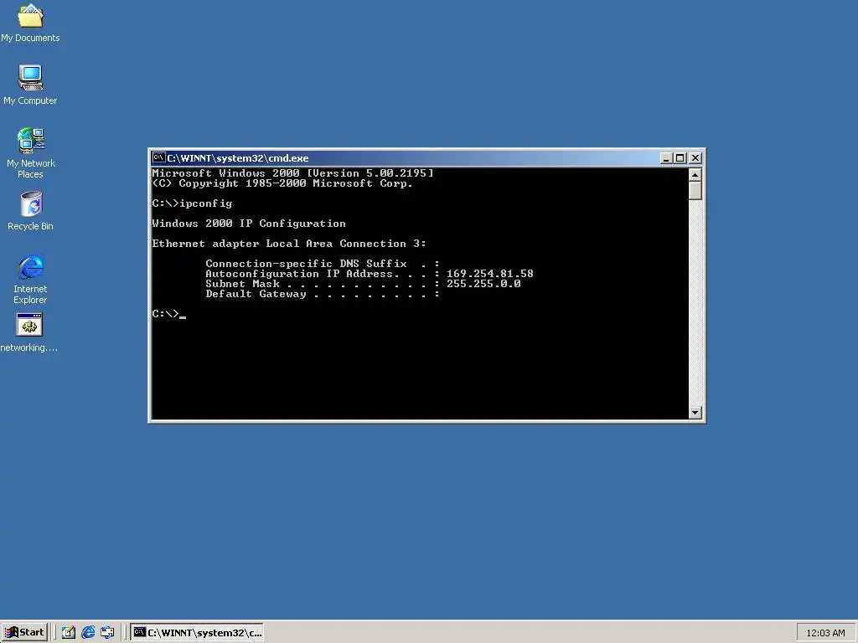Maximize the cmd.exe window
The height and width of the screenshot is (643, 858).
(680, 158)
